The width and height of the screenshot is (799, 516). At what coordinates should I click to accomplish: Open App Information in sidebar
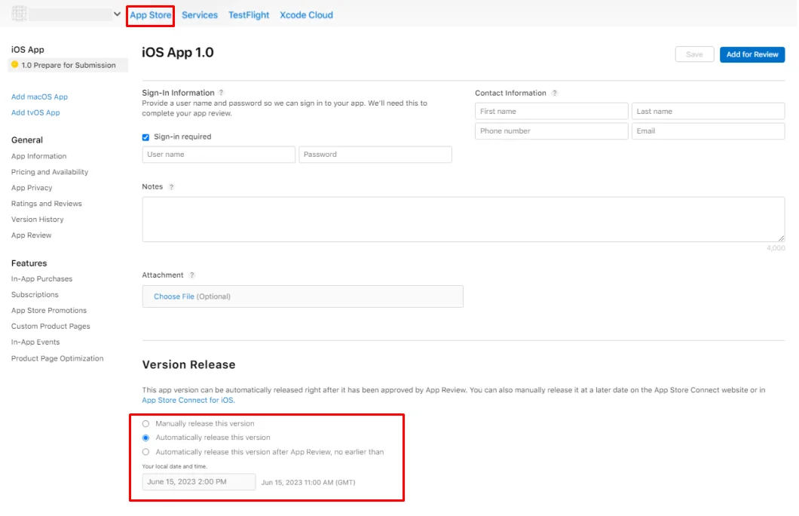pyautogui.click(x=38, y=156)
